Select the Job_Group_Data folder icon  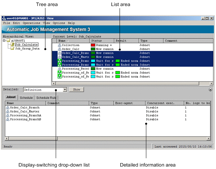coord(12,49)
